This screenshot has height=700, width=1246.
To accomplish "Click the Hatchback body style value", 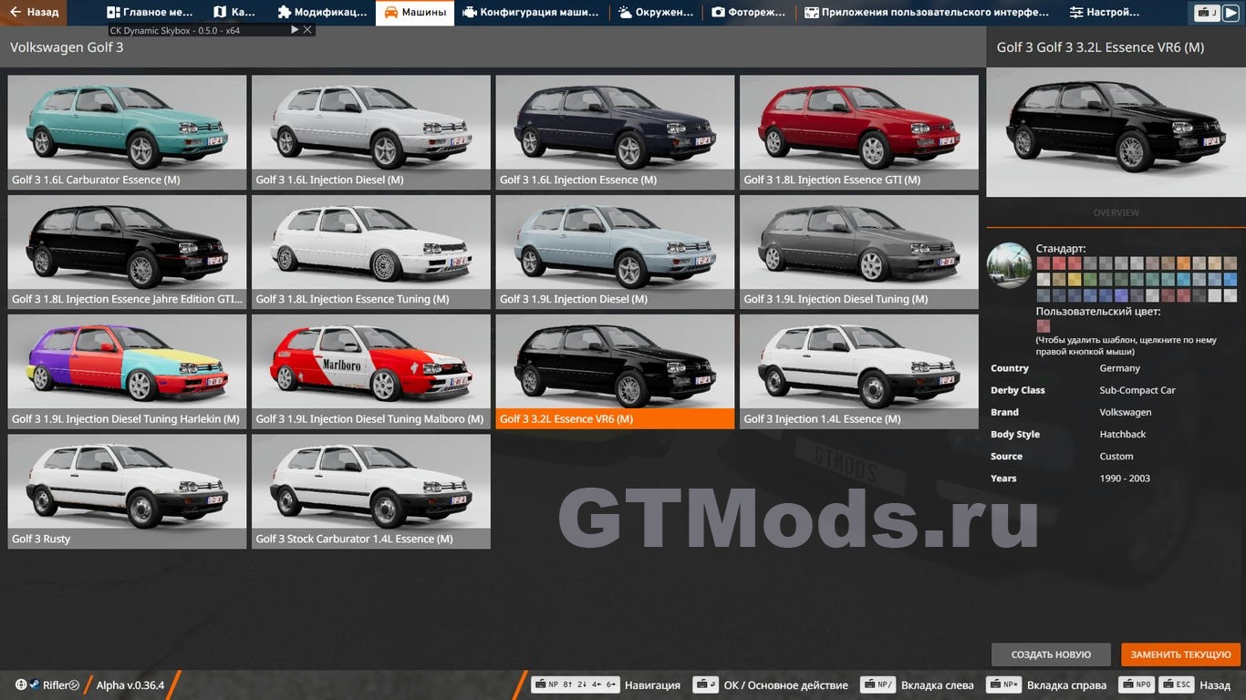I will click(x=1122, y=434).
